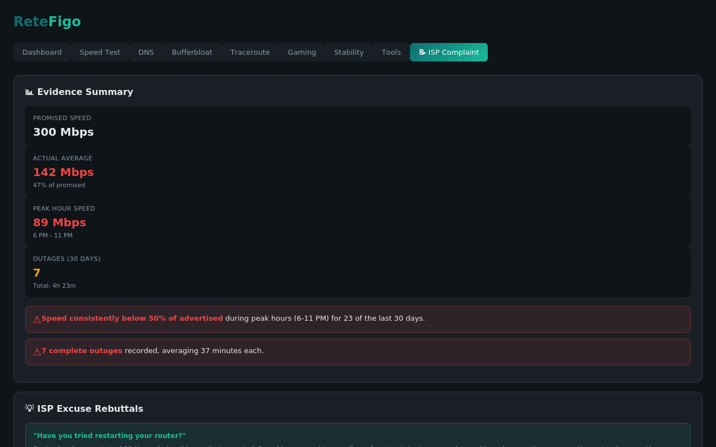The height and width of the screenshot is (447, 716).
Task: Click the router restart rebuttal heading
Action: pos(110,435)
